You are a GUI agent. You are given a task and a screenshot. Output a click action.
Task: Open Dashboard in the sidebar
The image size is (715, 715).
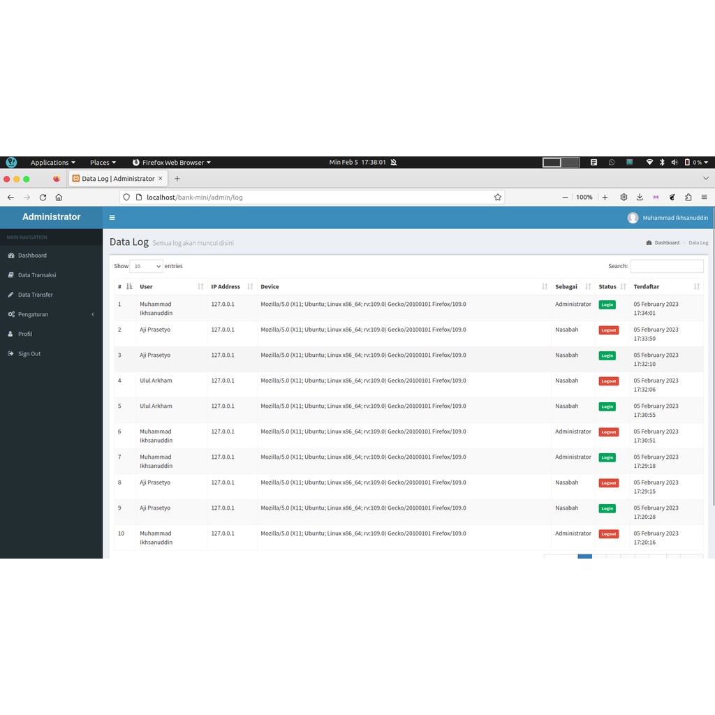(51, 256)
